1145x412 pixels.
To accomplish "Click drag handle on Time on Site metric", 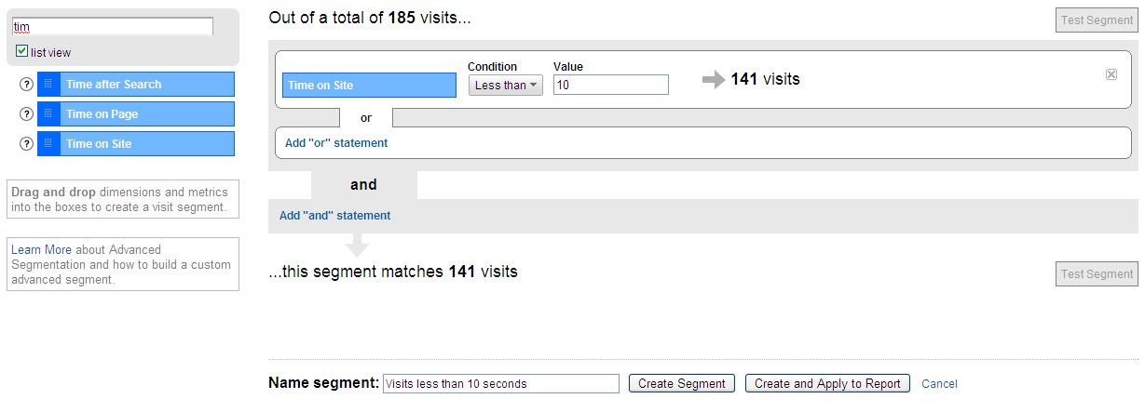I will pos(48,144).
